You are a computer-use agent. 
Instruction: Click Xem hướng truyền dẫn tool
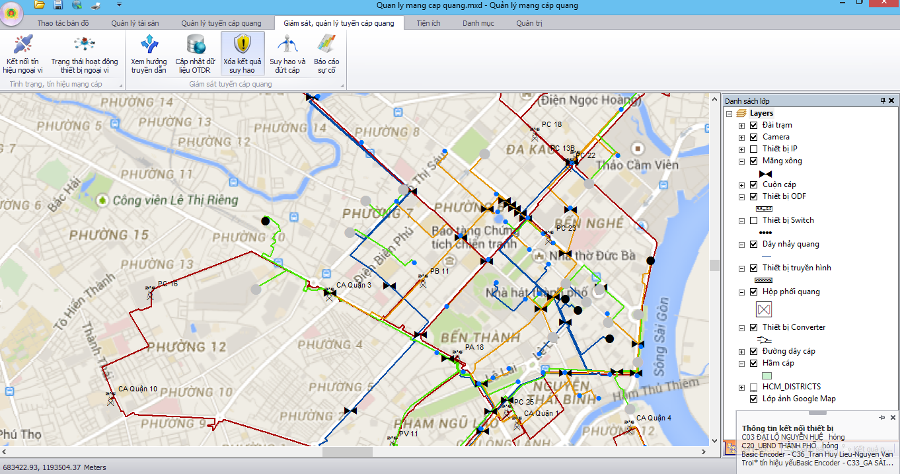point(149,54)
